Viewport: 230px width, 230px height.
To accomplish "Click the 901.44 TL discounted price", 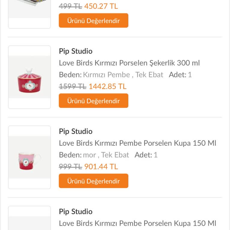I will click(101, 167).
